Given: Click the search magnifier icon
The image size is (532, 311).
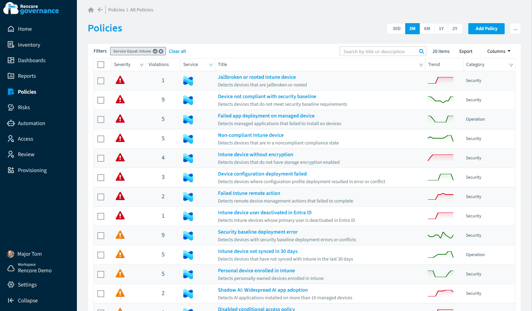Looking at the screenshot, I should tap(422, 51).
